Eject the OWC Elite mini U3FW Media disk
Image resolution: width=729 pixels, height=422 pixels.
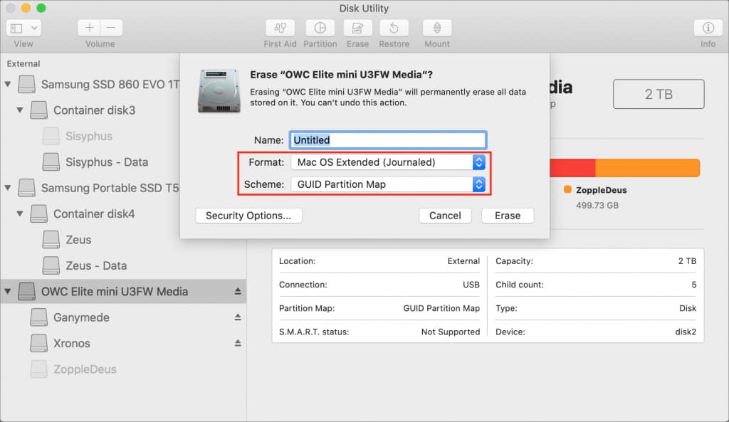tap(238, 292)
